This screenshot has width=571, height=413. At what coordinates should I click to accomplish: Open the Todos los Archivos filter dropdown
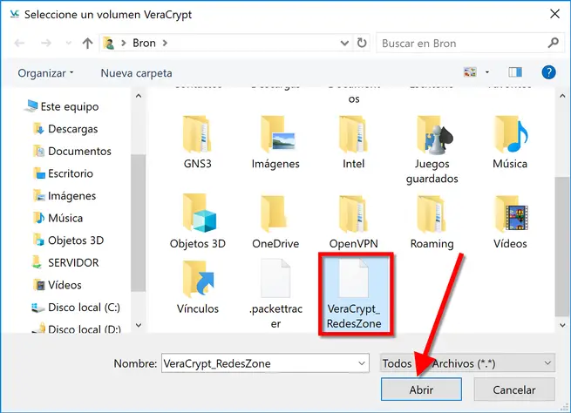[467, 362]
